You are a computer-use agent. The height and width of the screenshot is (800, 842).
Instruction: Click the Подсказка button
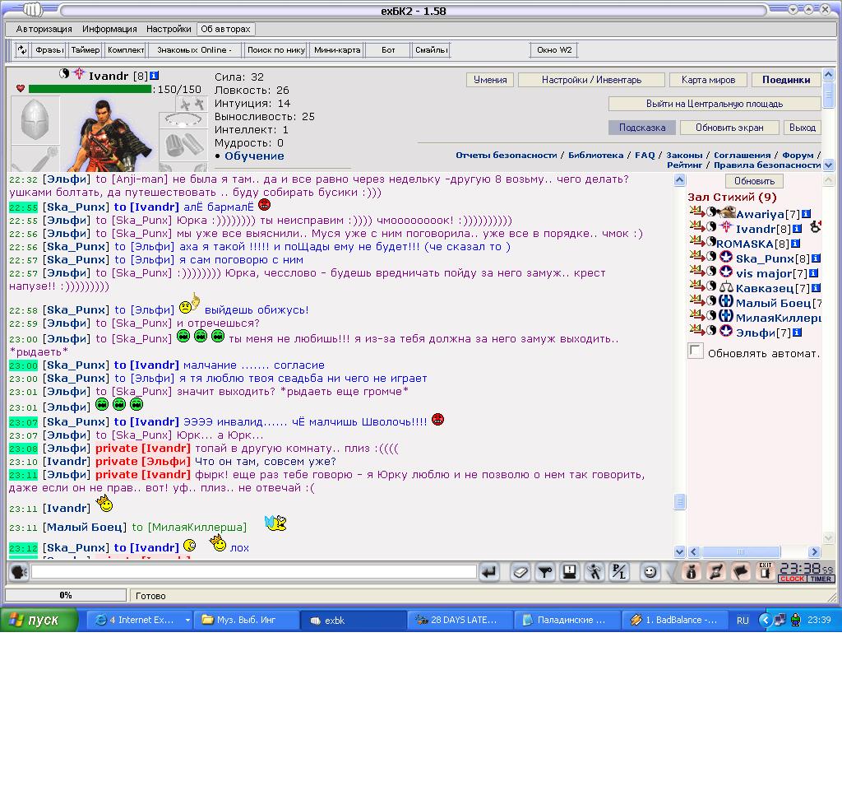click(641, 128)
